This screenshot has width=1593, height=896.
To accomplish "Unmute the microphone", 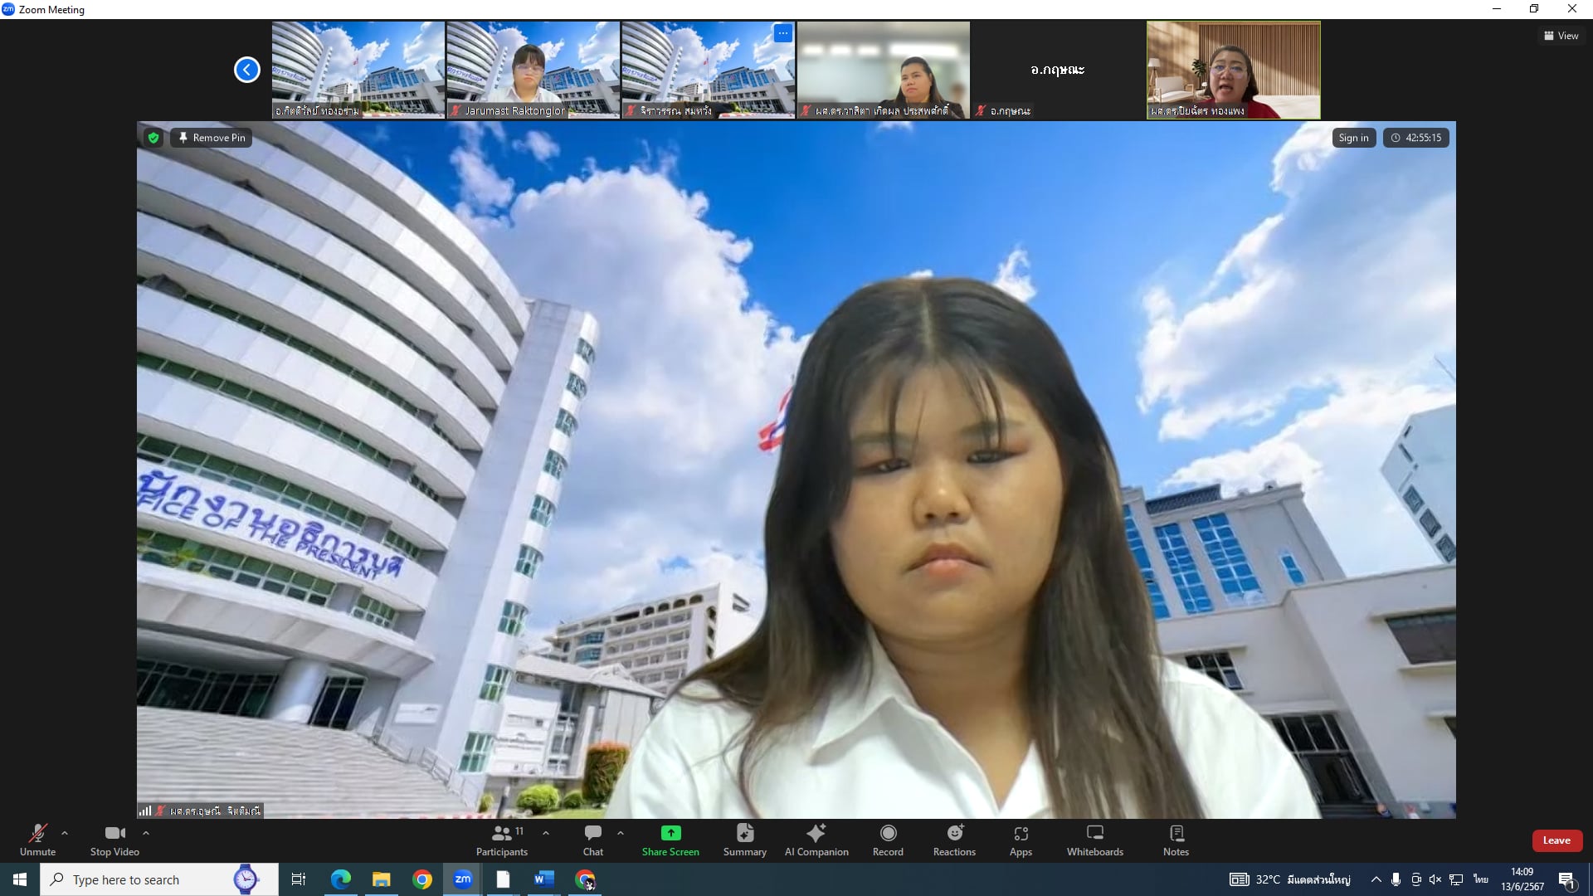I will click(38, 840).
